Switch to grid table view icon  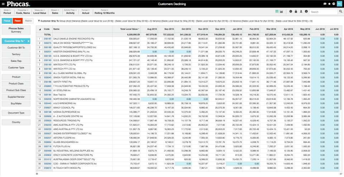coord(277,11)
